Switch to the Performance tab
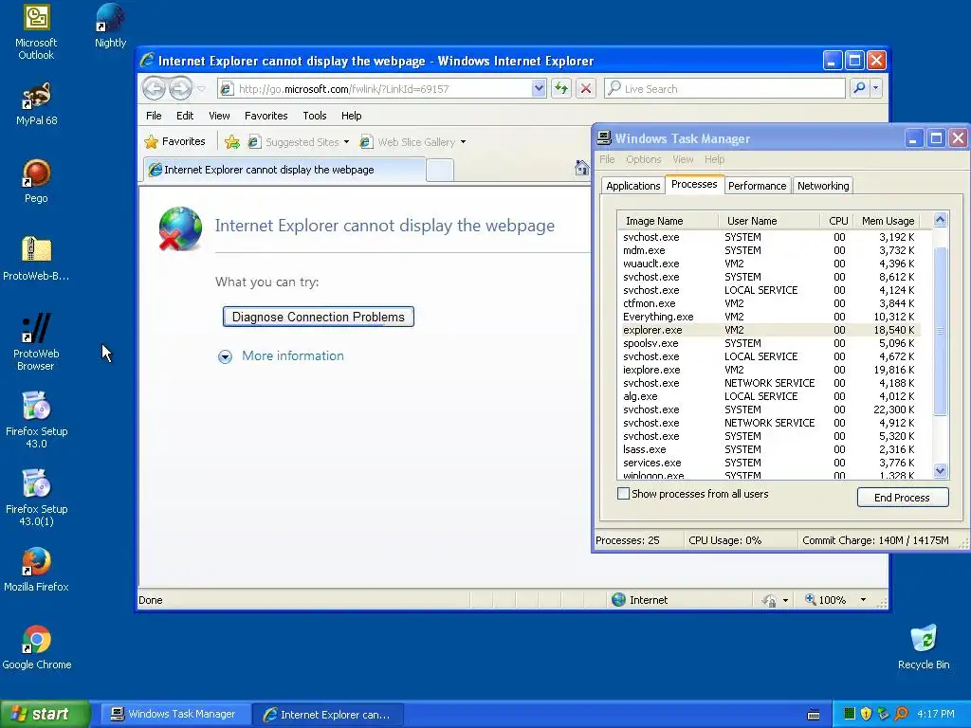Viewport: 971px width, 728px height. pos(757,186)
